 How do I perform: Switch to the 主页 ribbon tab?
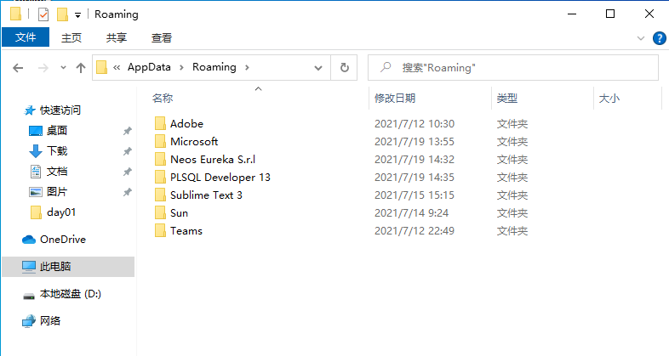tap(71, 38)
